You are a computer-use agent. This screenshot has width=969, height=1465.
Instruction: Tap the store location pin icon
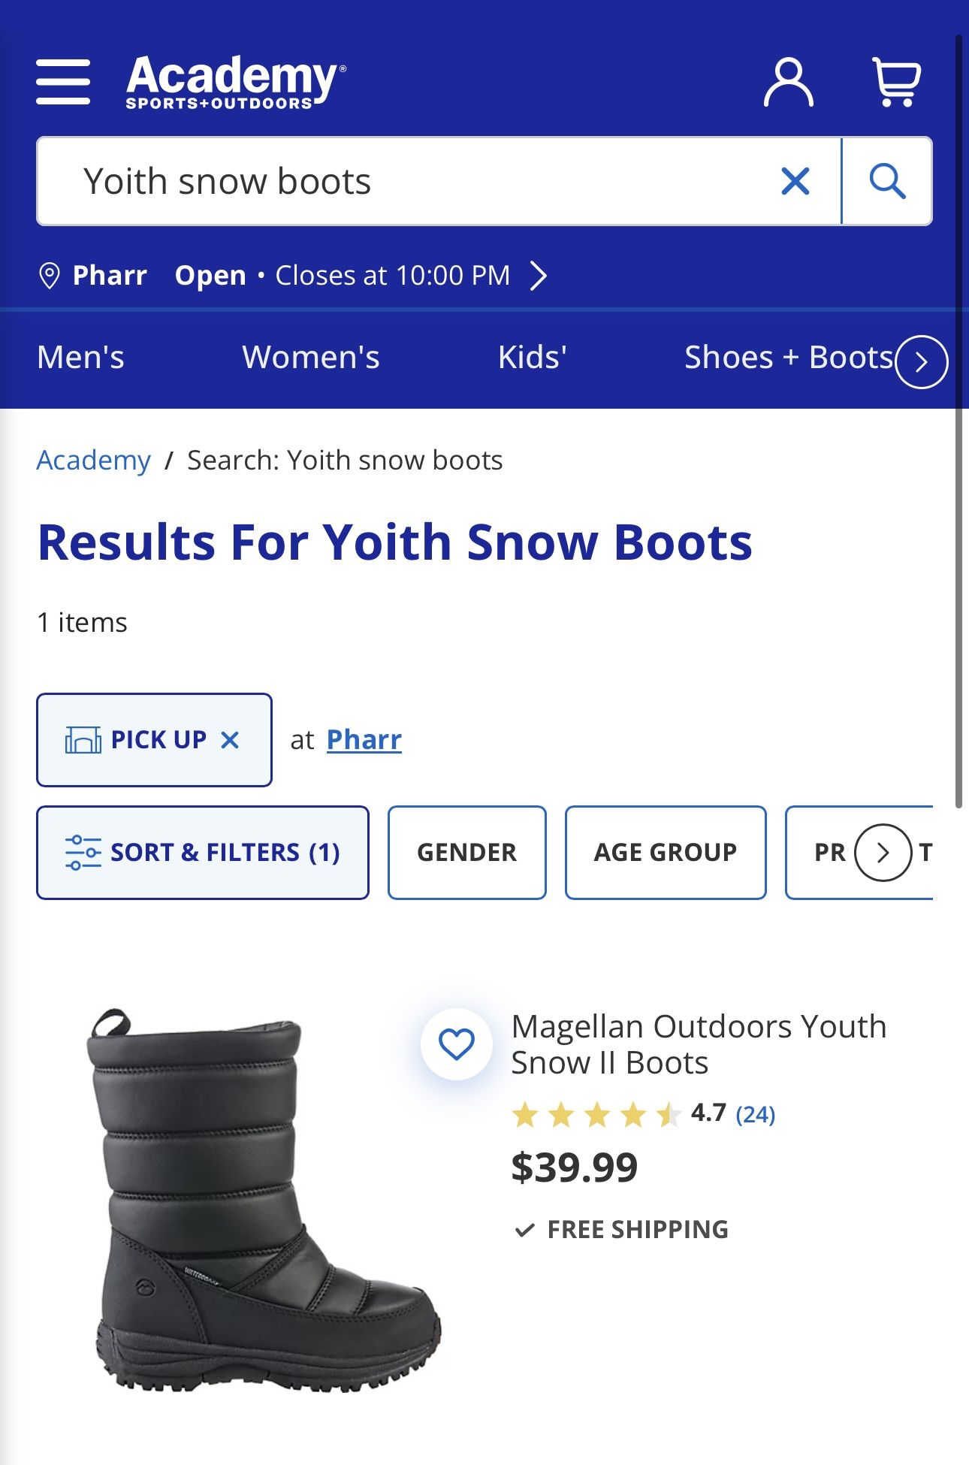[x=49, y=276]
